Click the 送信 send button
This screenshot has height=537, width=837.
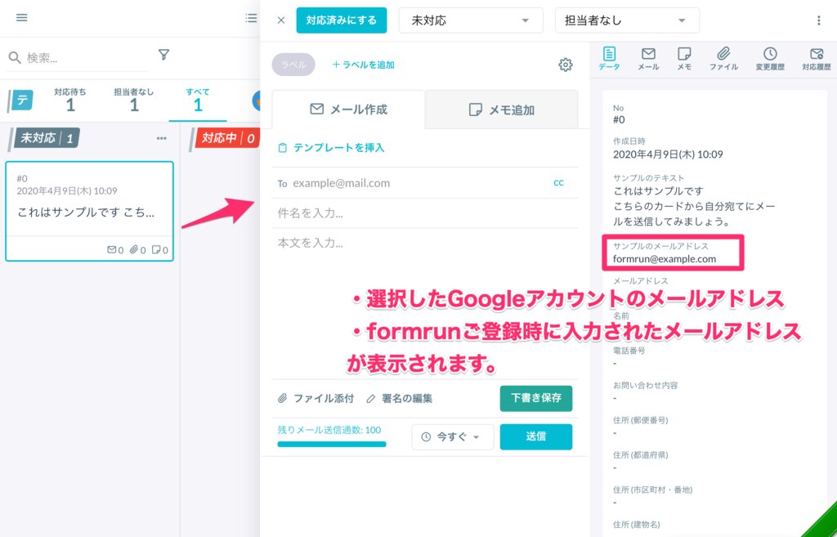[x=536, y=436]
